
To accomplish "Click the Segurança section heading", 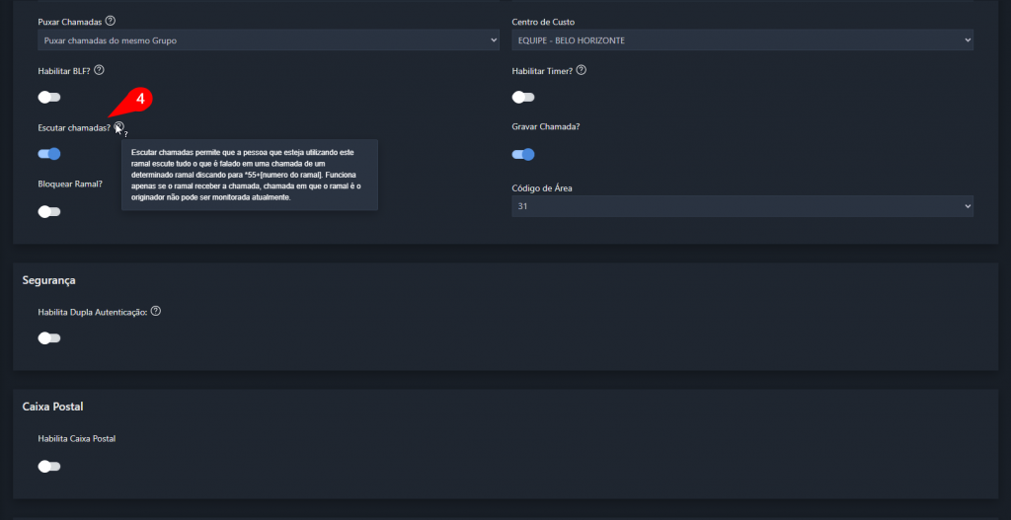I will click(x=49, y=280).
